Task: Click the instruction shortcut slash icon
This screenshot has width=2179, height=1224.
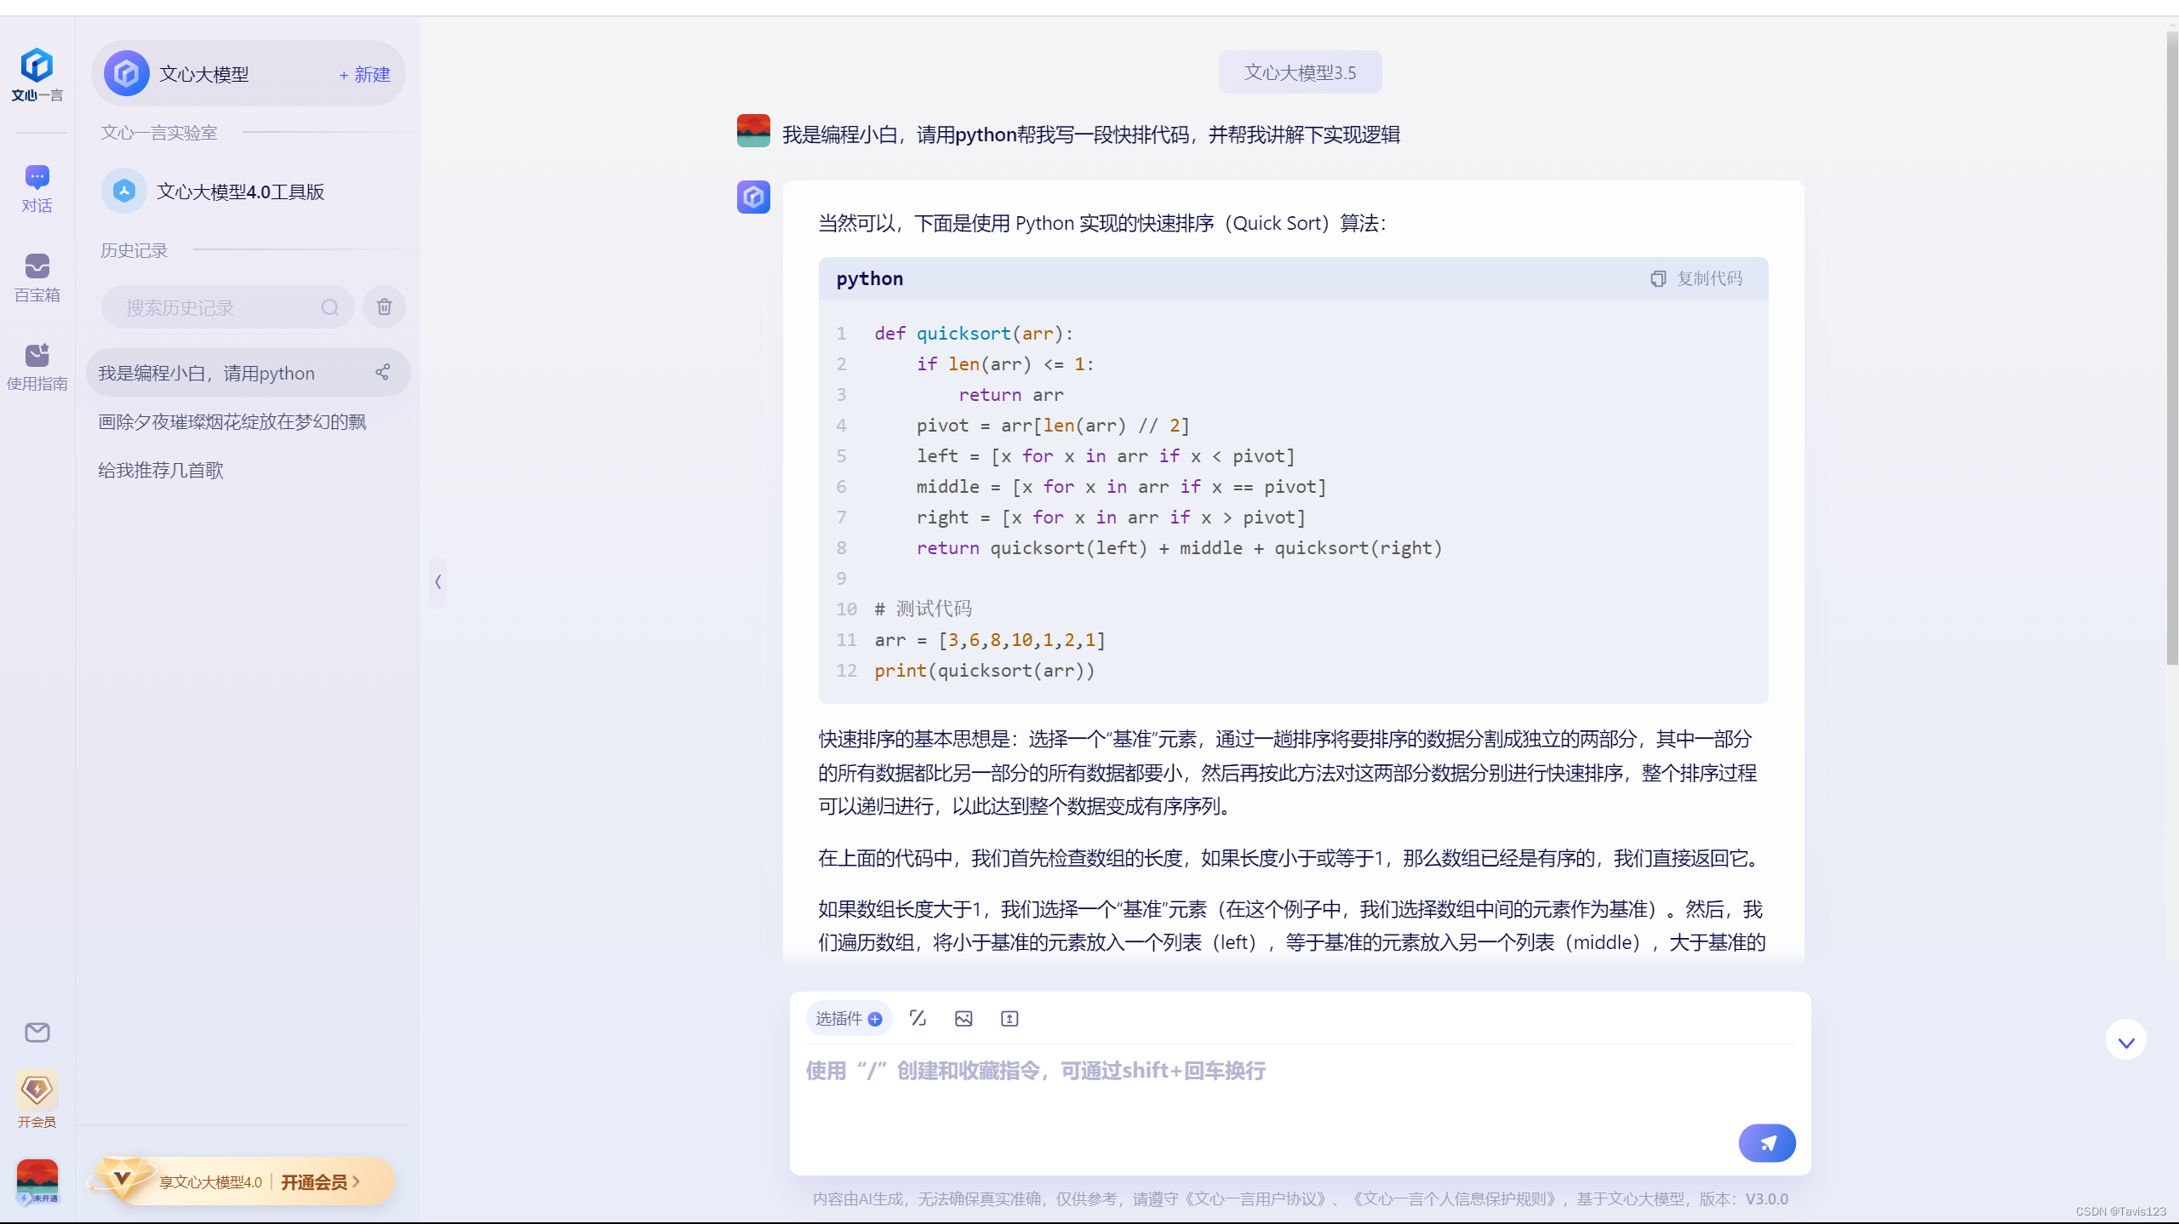Action: [918, 1019]
